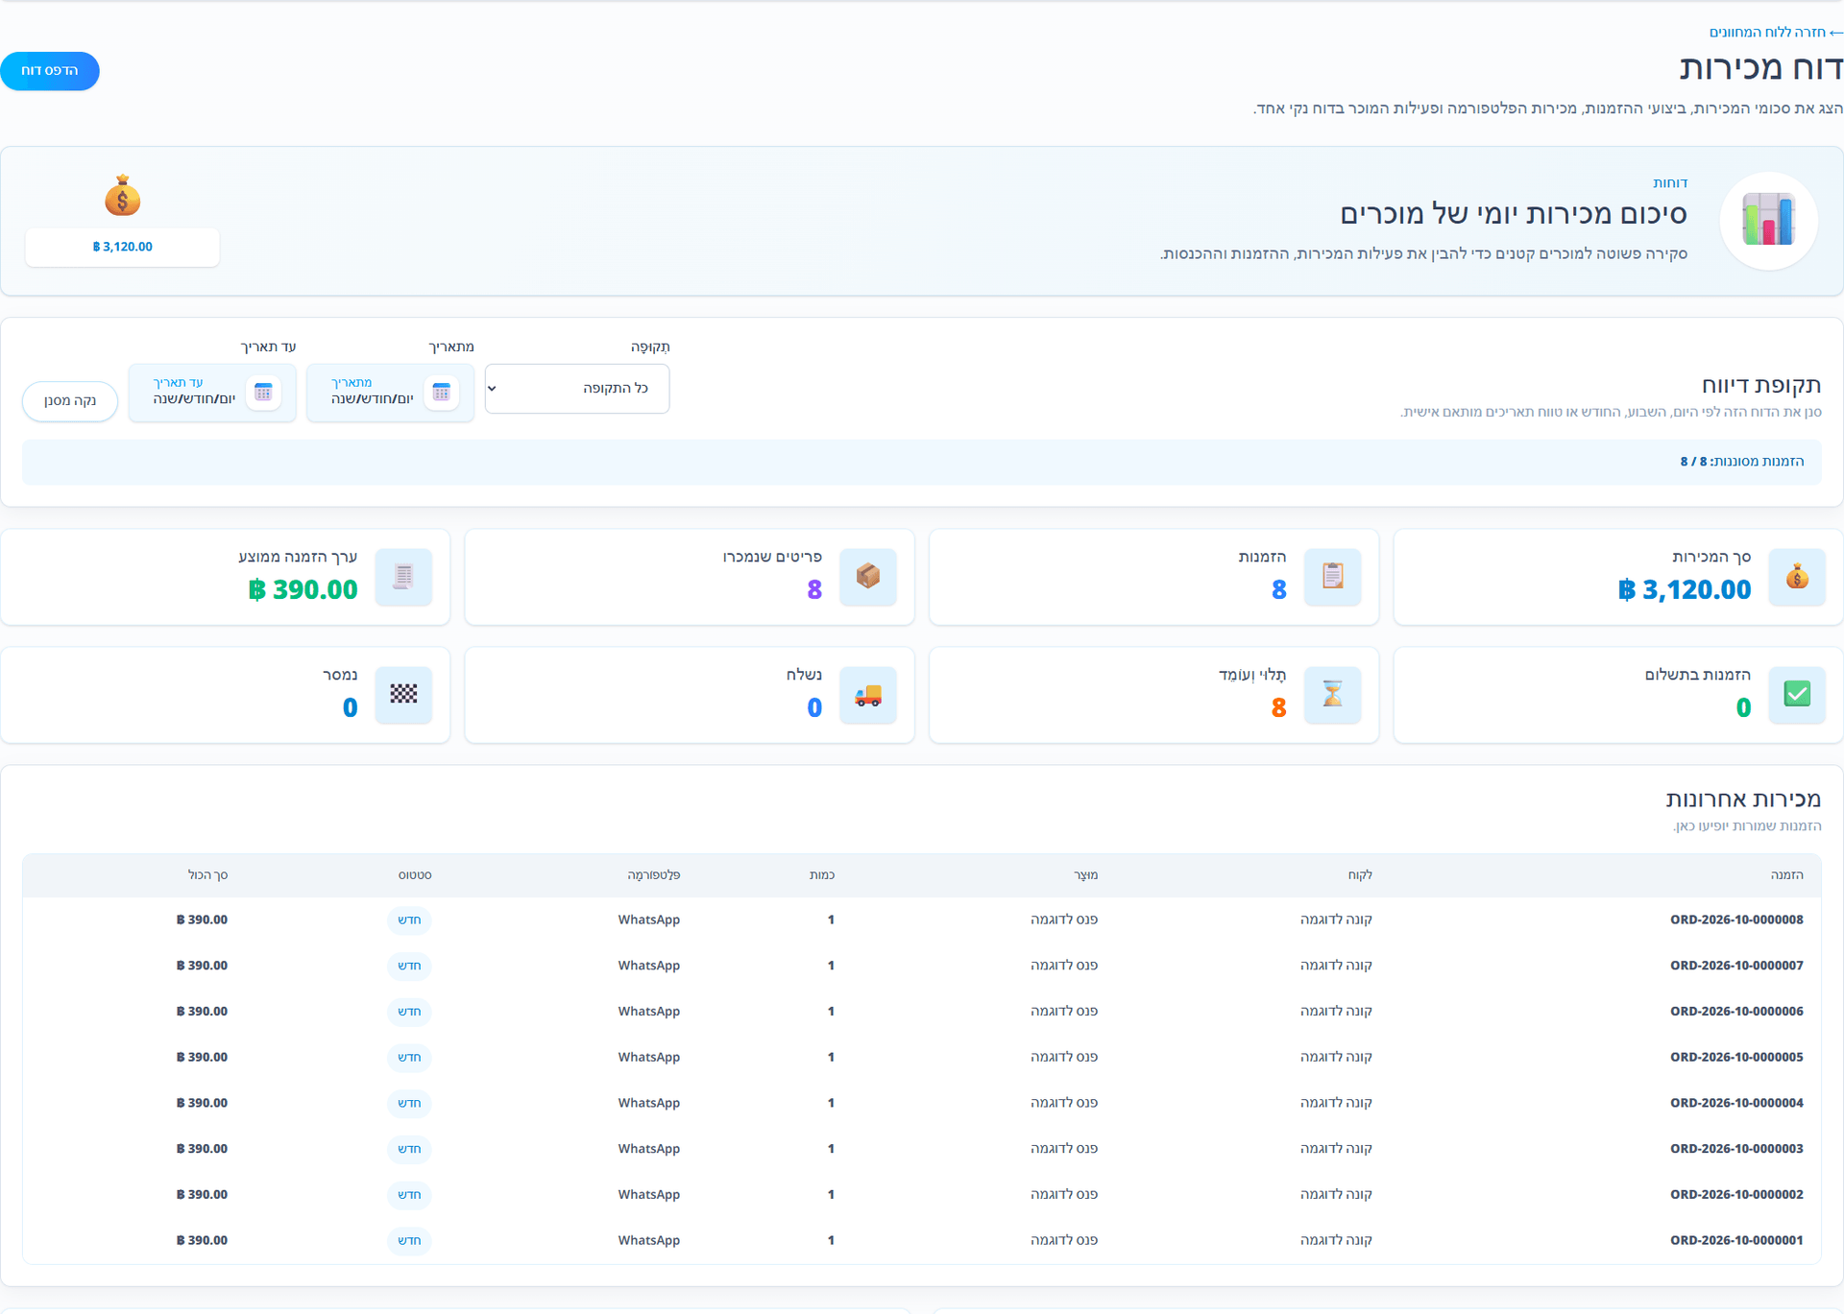Click order ORD-2026-10-0000008
Image resolution: width=1844 pixels, height=1314 pixels.
click(x=1736, y=920)
